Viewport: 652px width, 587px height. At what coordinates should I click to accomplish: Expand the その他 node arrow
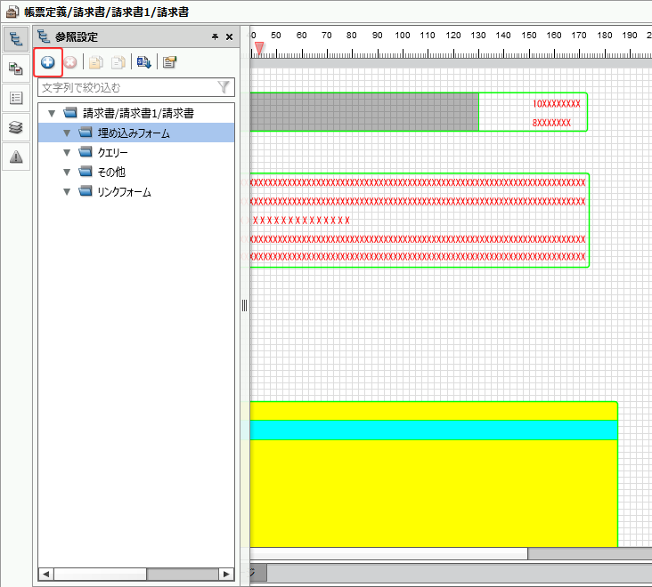tap(67, 172)
